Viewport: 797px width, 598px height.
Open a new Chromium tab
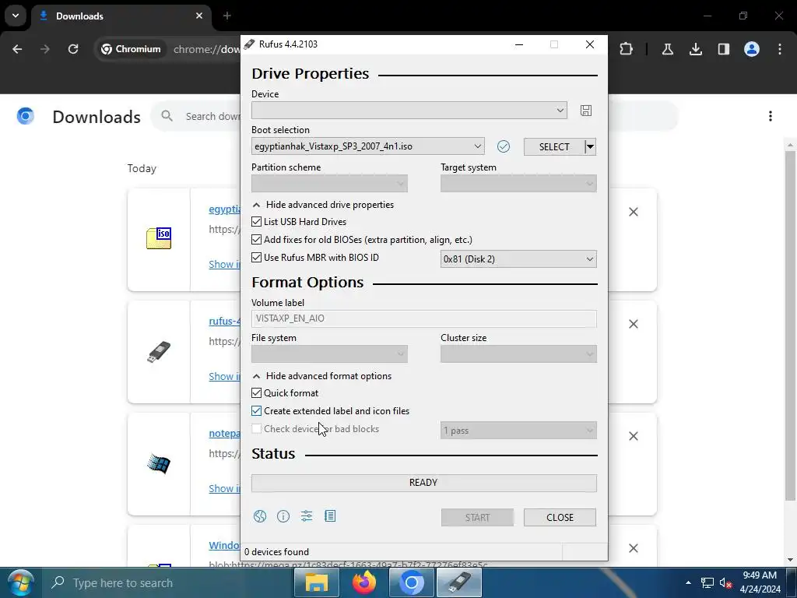pos(227,16)
